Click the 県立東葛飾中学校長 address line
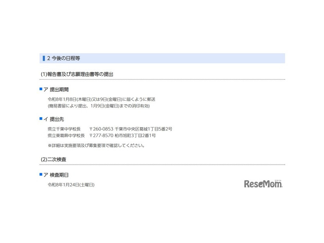 (102, 135)
